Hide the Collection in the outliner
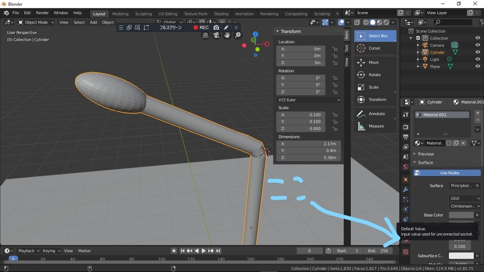Viewport: 484px width, 272px height. point(478,38)
